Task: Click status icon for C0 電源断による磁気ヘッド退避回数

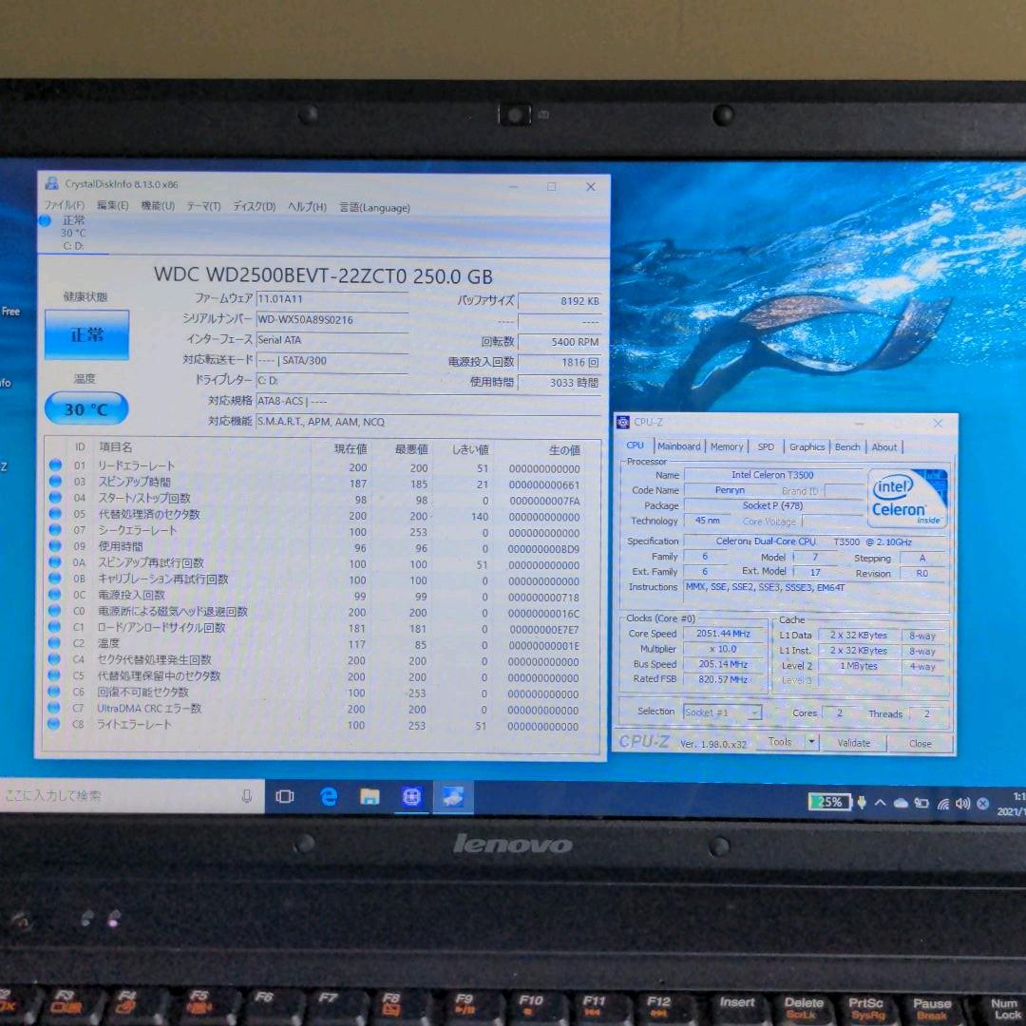Action: (55, 611)
